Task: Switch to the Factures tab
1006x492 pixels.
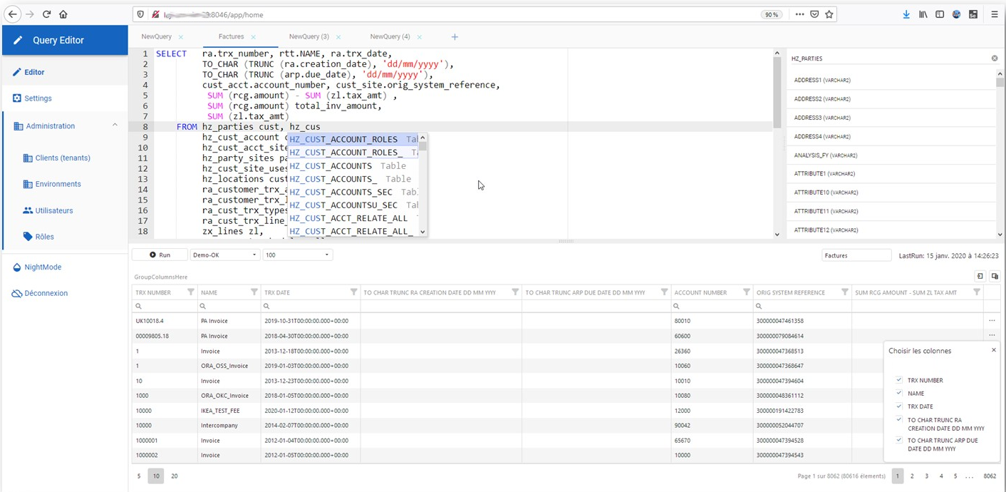Action: tap(232, 36)
